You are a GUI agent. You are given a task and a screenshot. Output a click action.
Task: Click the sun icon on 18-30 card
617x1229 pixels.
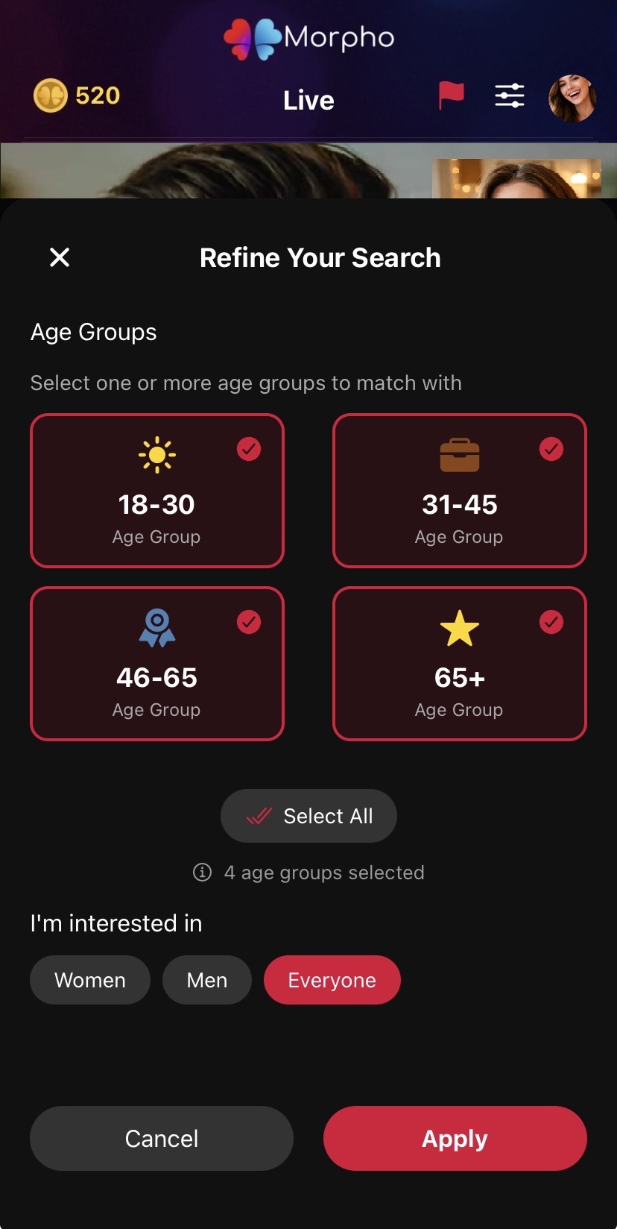click(157, 454)
